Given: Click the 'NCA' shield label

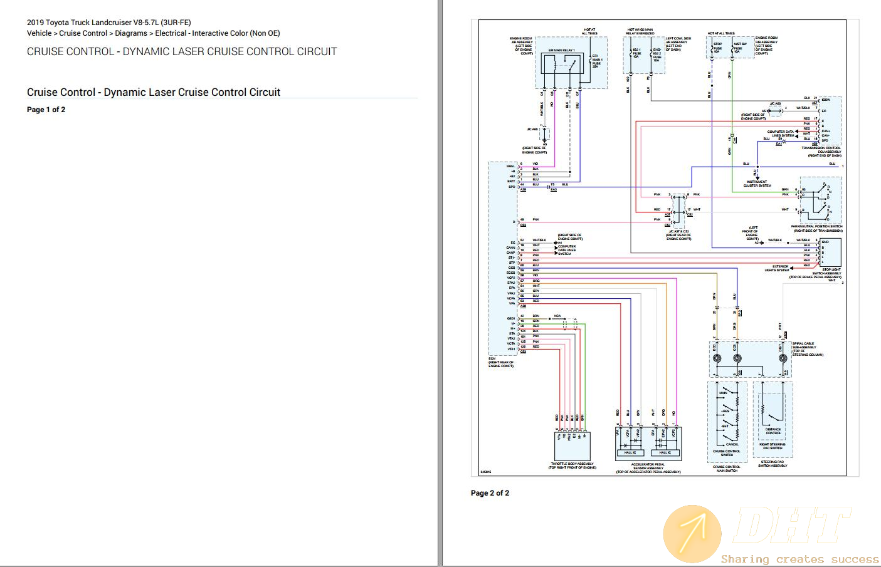Looking at the screenshot, I should [557, 316].
